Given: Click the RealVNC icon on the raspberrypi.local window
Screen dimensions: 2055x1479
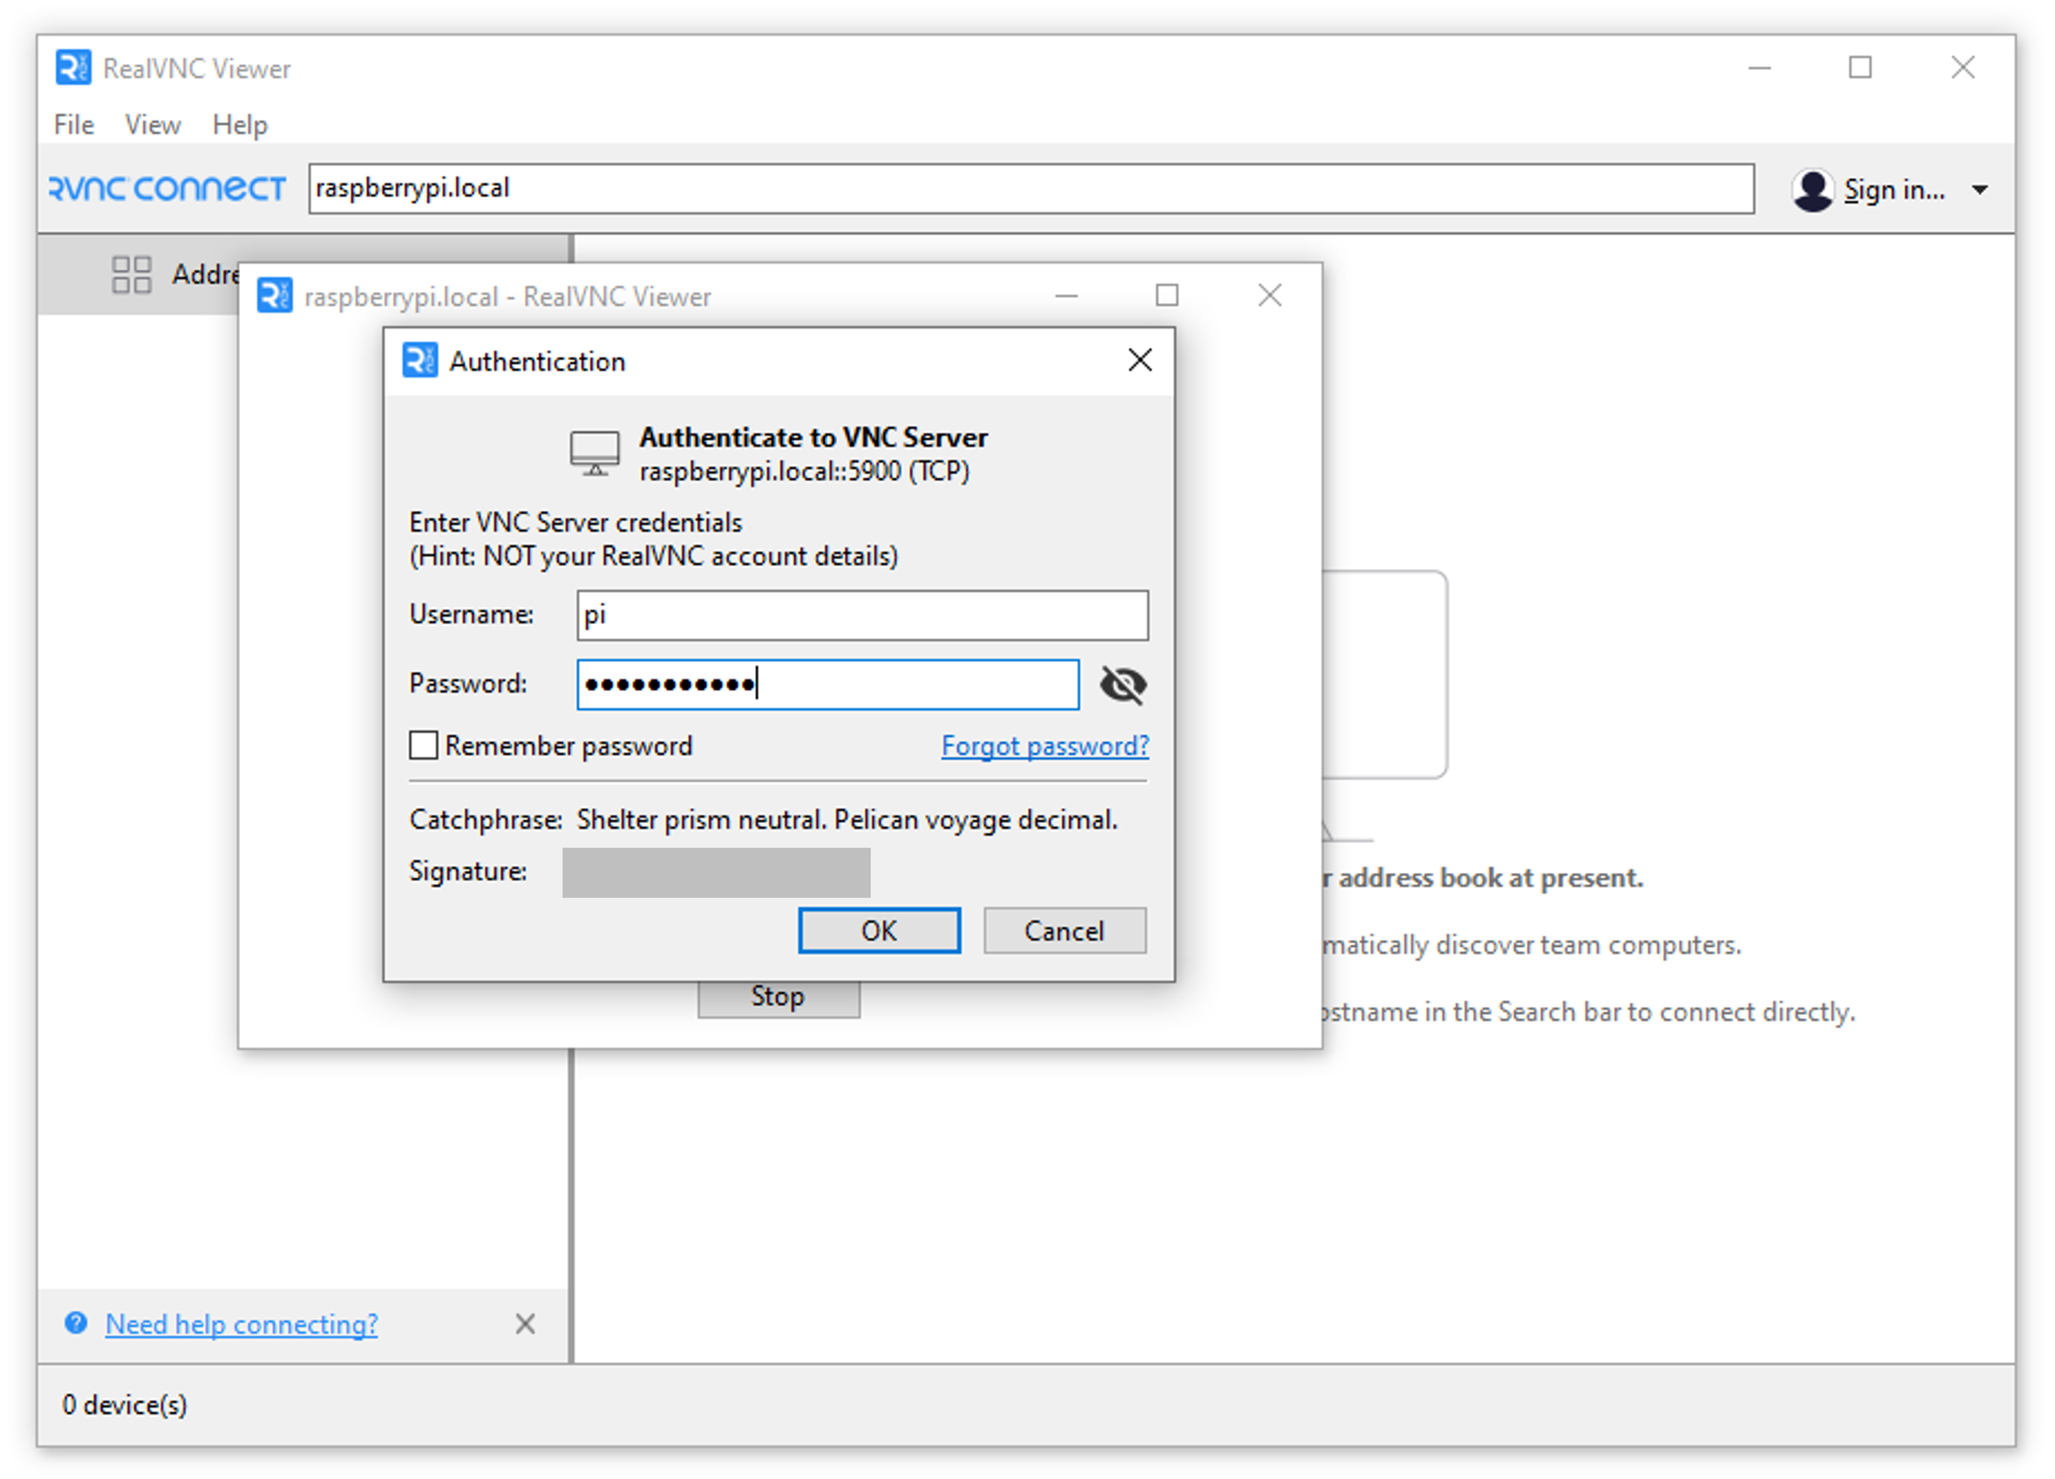Looking at the screenshot, I should (274, 295).
